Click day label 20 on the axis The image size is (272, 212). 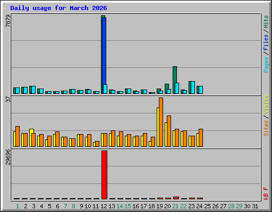point(167,206)
